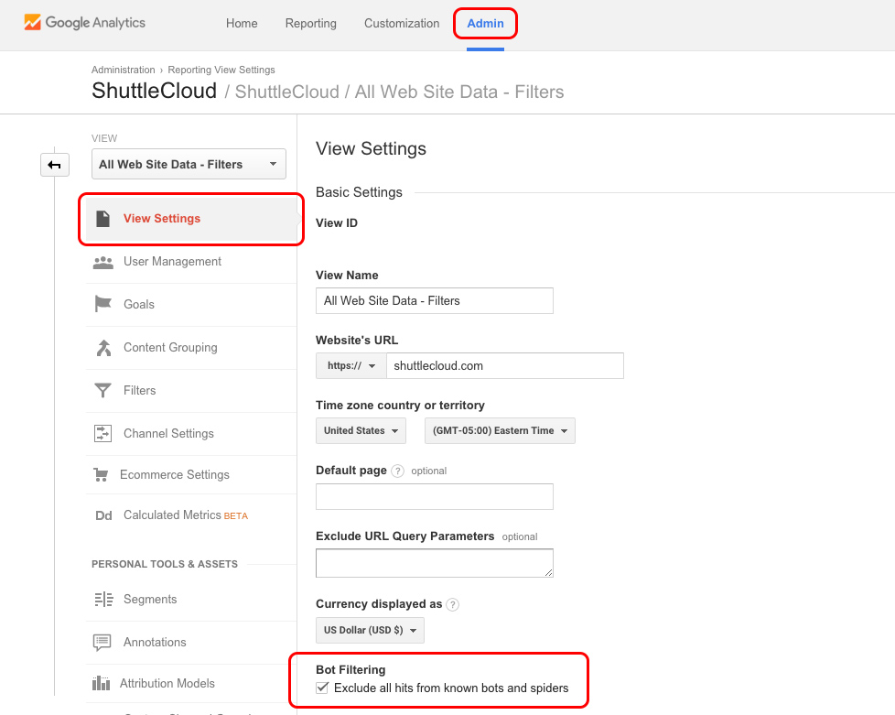Open Filters from the sidebar
This screenshot has height=715, width=895.
tap(192, 391)
